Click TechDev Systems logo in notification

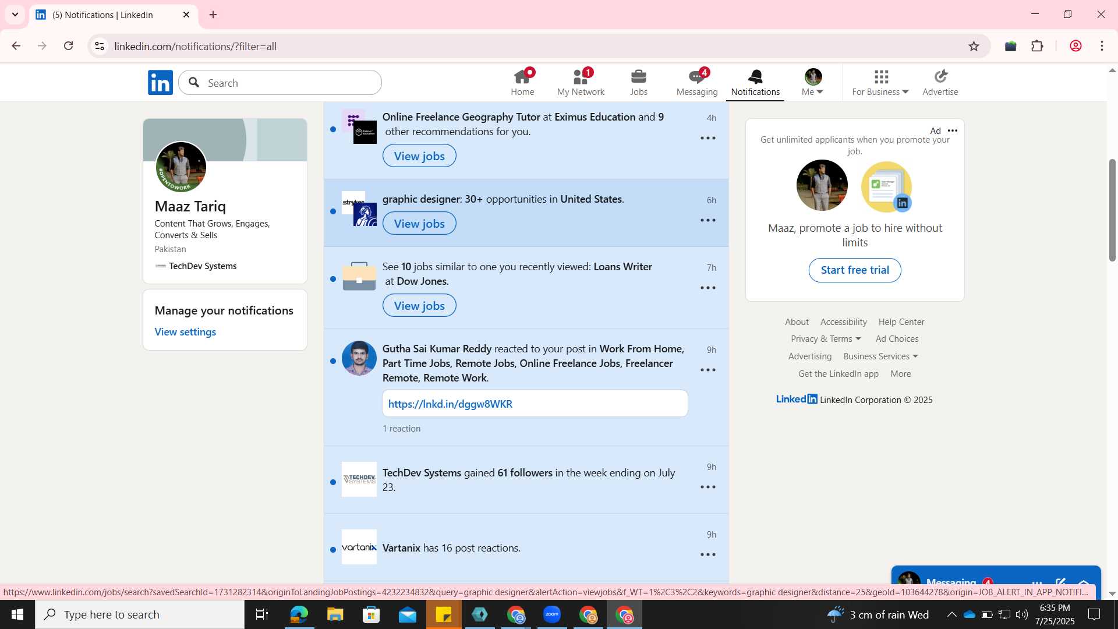point(359,479)
